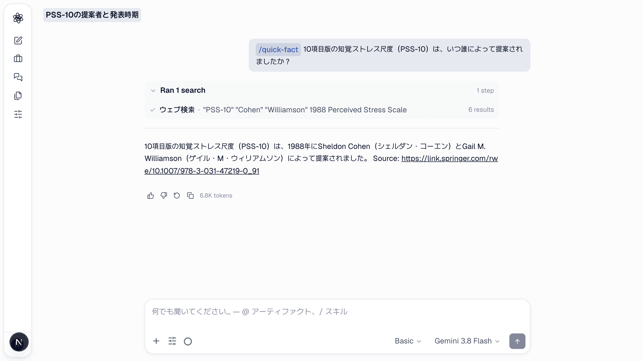Click the circle icon in the composer
This screenshot has width=643, height=361.
tap(188, 341)
